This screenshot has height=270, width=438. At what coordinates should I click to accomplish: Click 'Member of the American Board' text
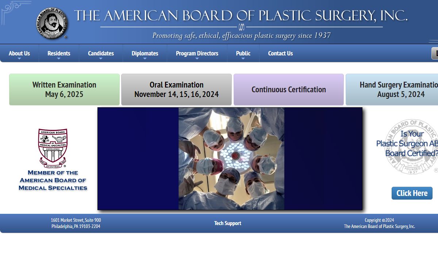pyautogui.click(x=53, y=180)
